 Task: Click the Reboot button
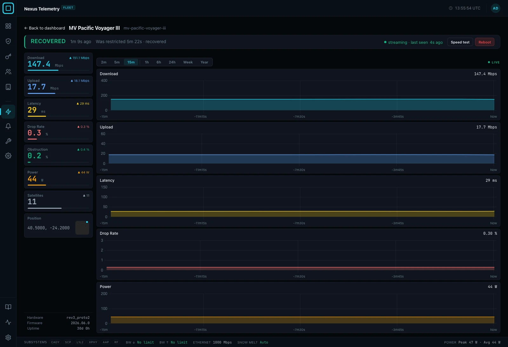485,42
